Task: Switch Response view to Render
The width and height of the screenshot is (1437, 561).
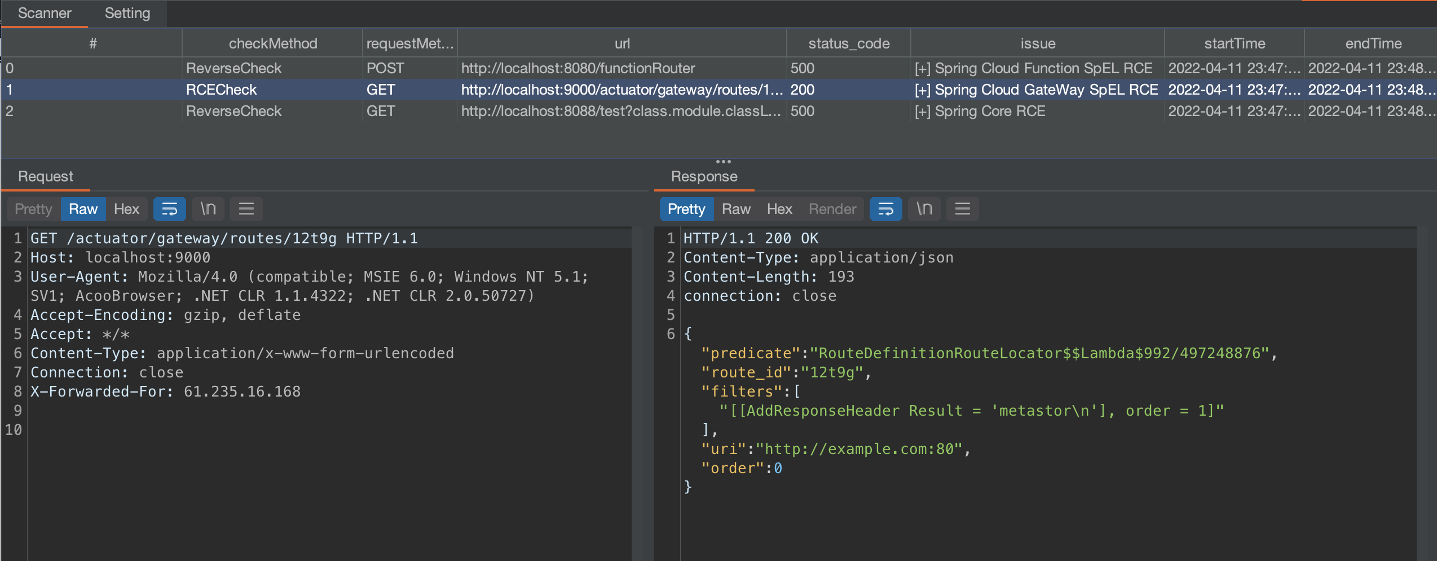Action: pyautogui.click(x=832, y=209)
